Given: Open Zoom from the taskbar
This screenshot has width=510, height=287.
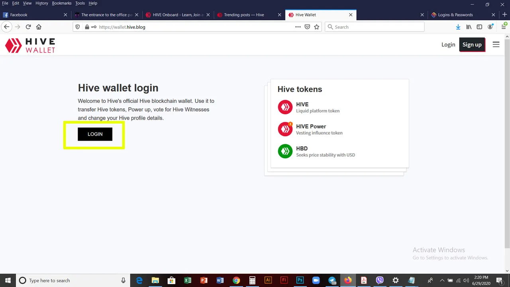Looking at the screenshot, I should coord(316,281).
